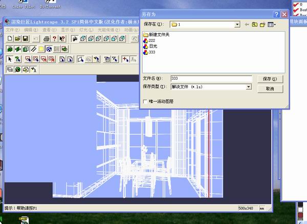Click the New file icon in Lightscape toolbar
This screenshot has width=307, height=224.
coord(10,38)
